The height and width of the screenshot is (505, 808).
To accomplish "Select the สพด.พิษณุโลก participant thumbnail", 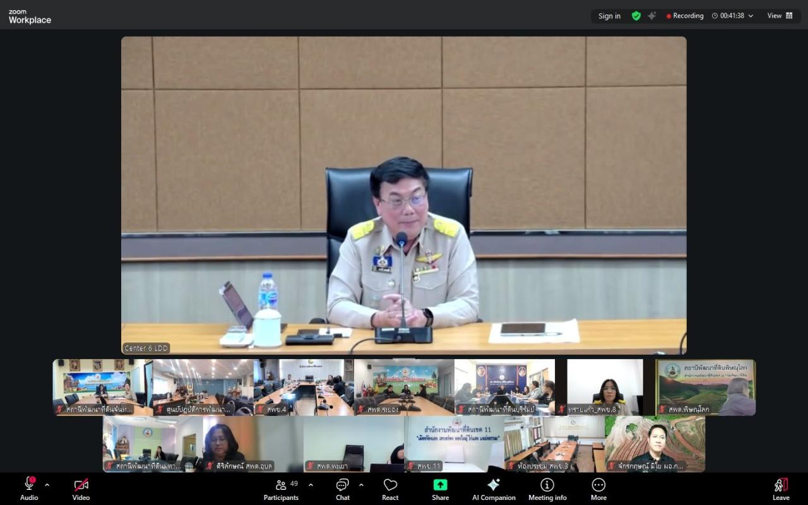I will (x=705, y=388).
